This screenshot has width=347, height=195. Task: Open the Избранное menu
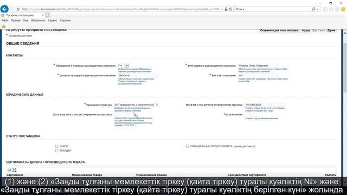pyautogui.click(x=38, y=21)
